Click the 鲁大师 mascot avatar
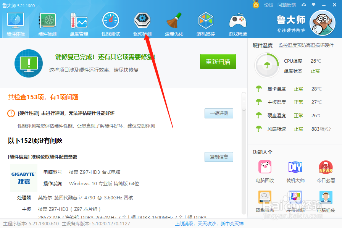342x228 pixels. 323,23
